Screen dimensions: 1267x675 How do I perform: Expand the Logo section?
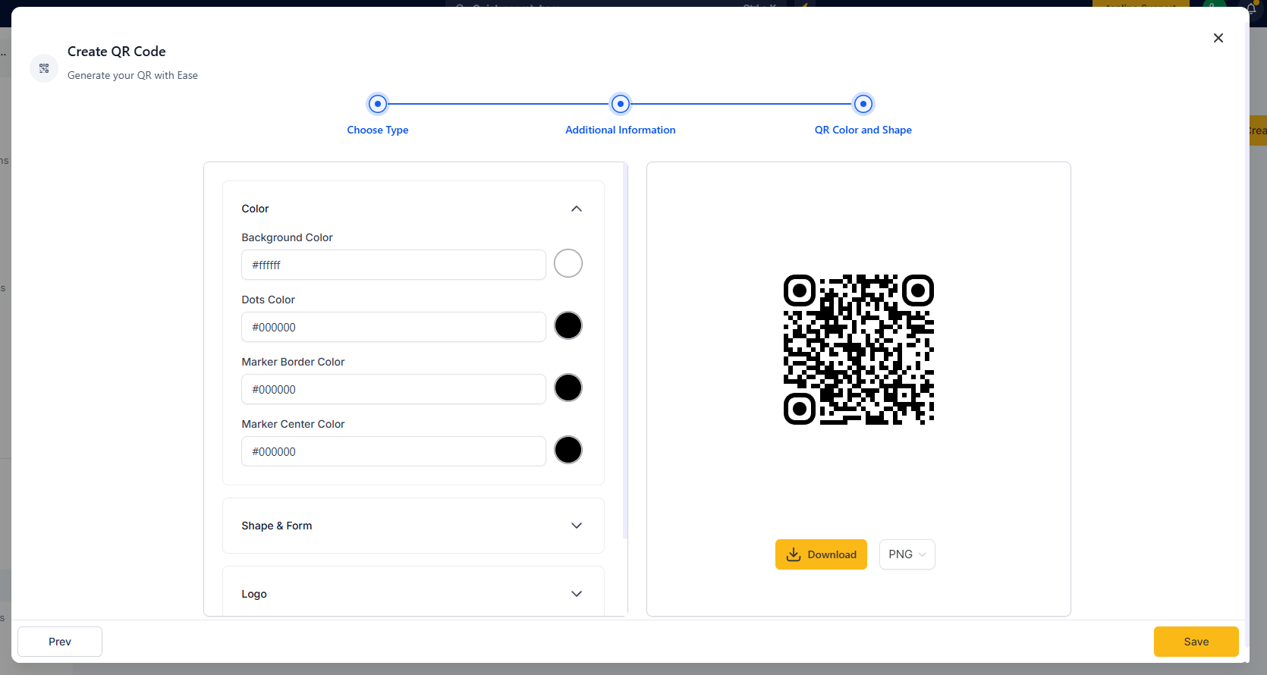point(413,593)
